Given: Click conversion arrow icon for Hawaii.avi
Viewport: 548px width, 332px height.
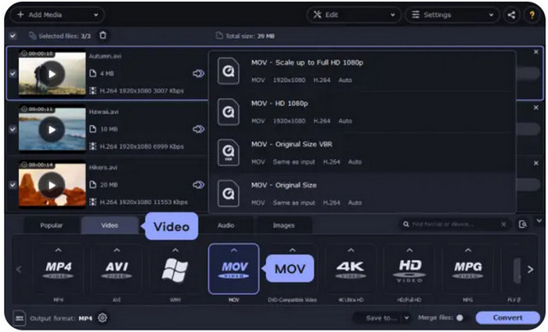Looking at the screenshot, I should pos(199,129).
